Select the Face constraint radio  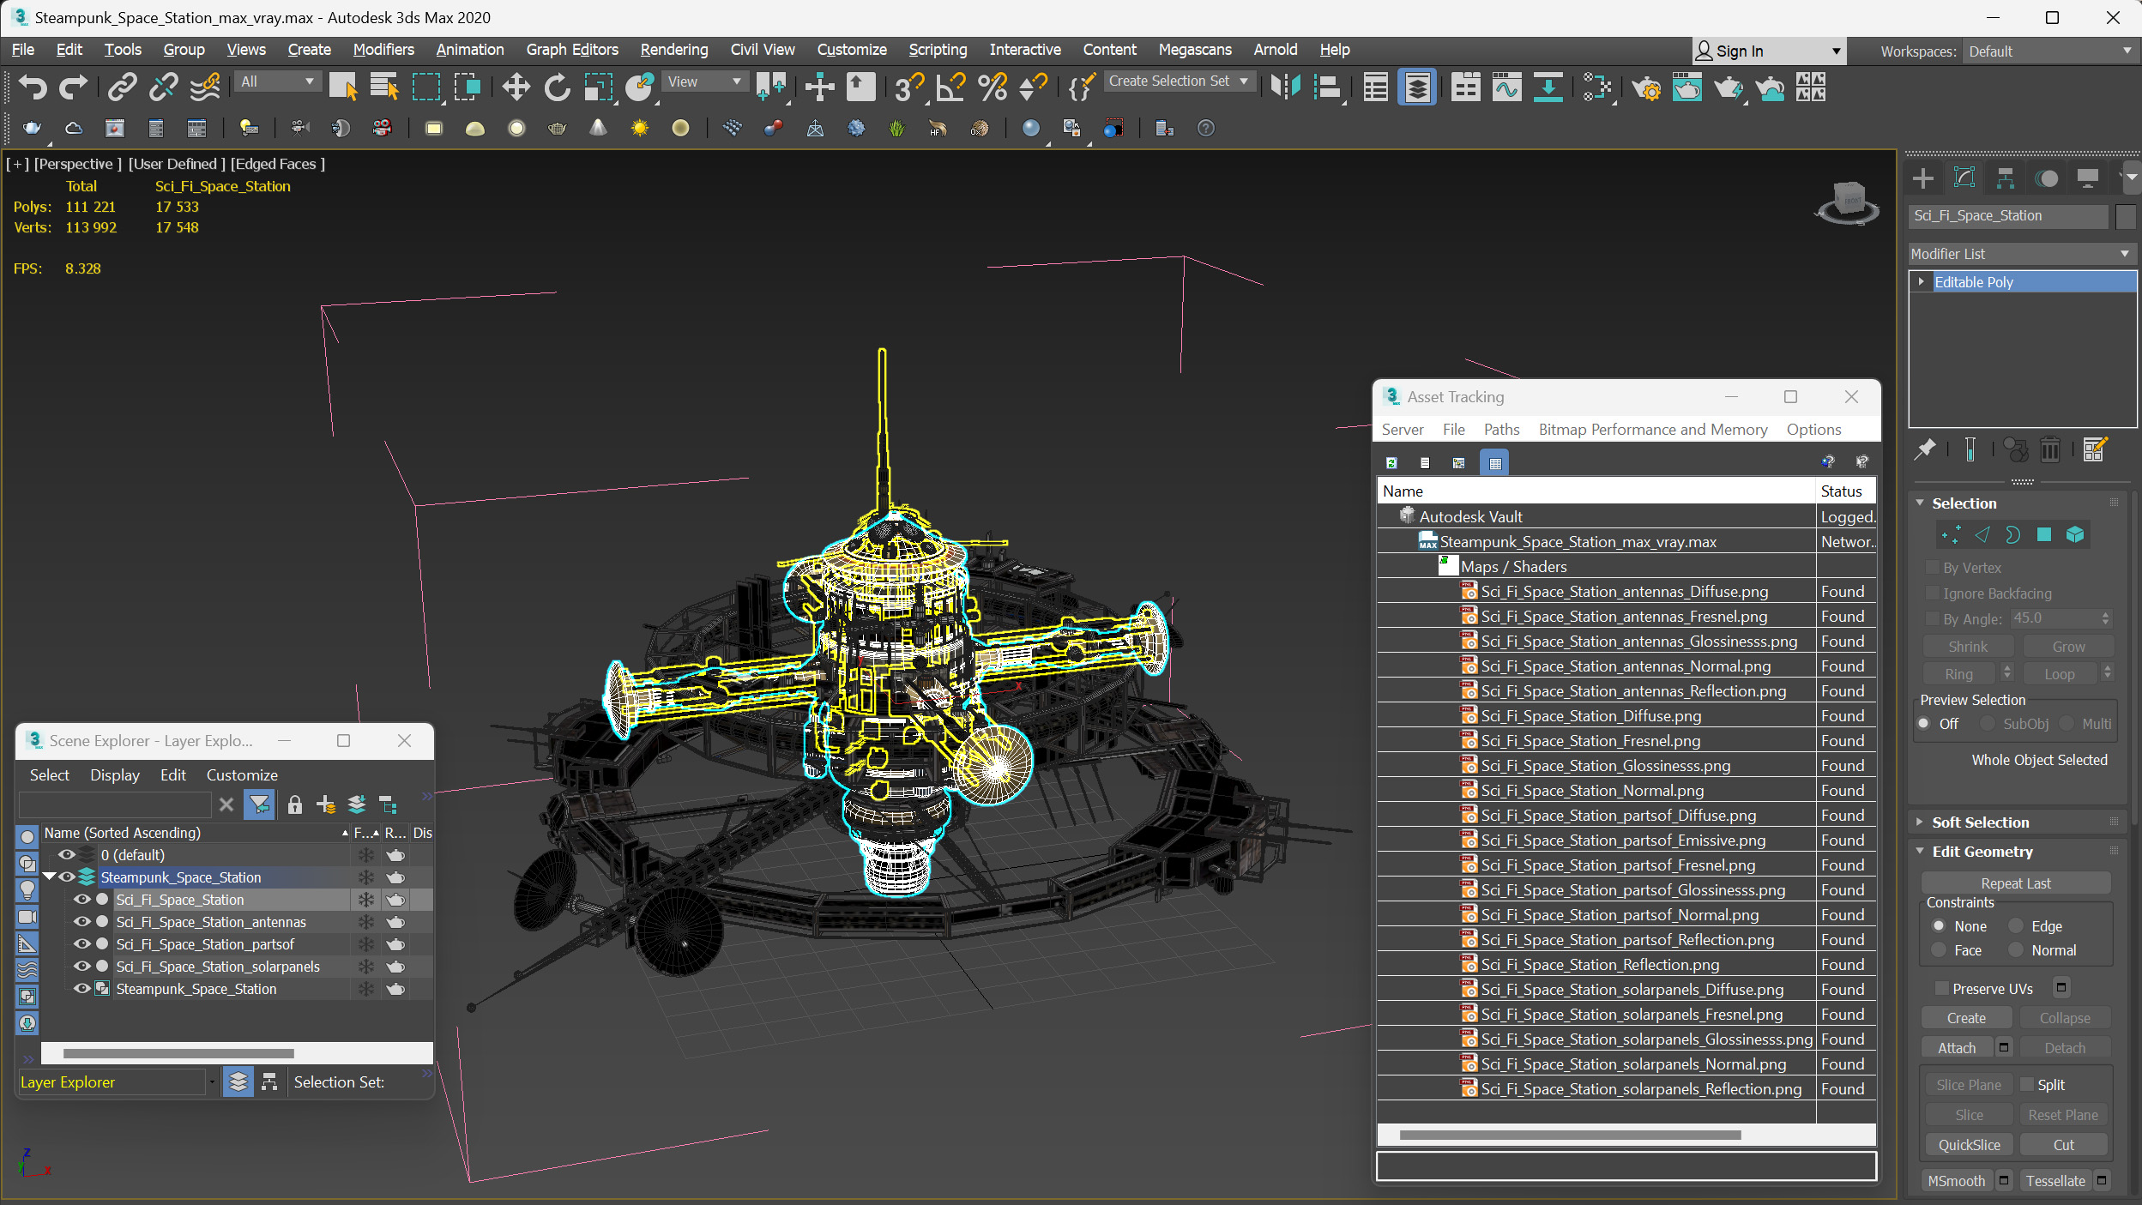click(x=1939, y=950)
